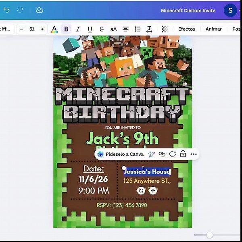This screenshot has width=242, height=242.
Task: Toggle strikethrough formatting
Action: pyautogui.click(x=102, y=29)
